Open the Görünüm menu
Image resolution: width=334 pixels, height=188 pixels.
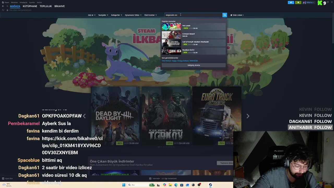tap(14, 2)
